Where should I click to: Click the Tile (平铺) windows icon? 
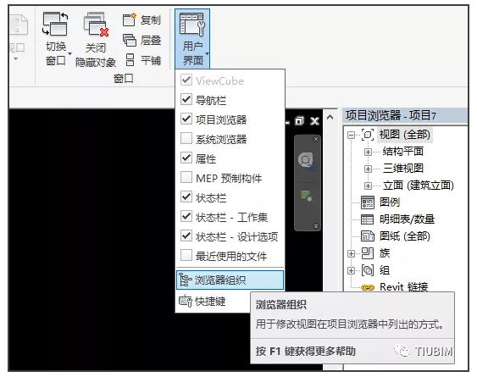pyautogui.click(x=130, y=60)
